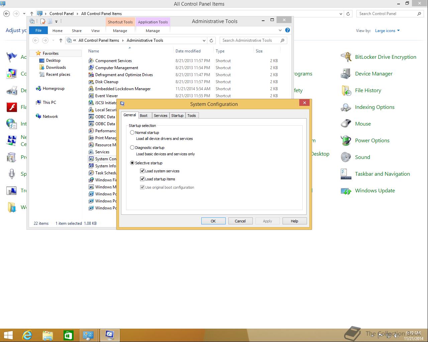Open View by Large icons dropdown
Viewport: 428px width, 342px height.
[x=387, y=31]
